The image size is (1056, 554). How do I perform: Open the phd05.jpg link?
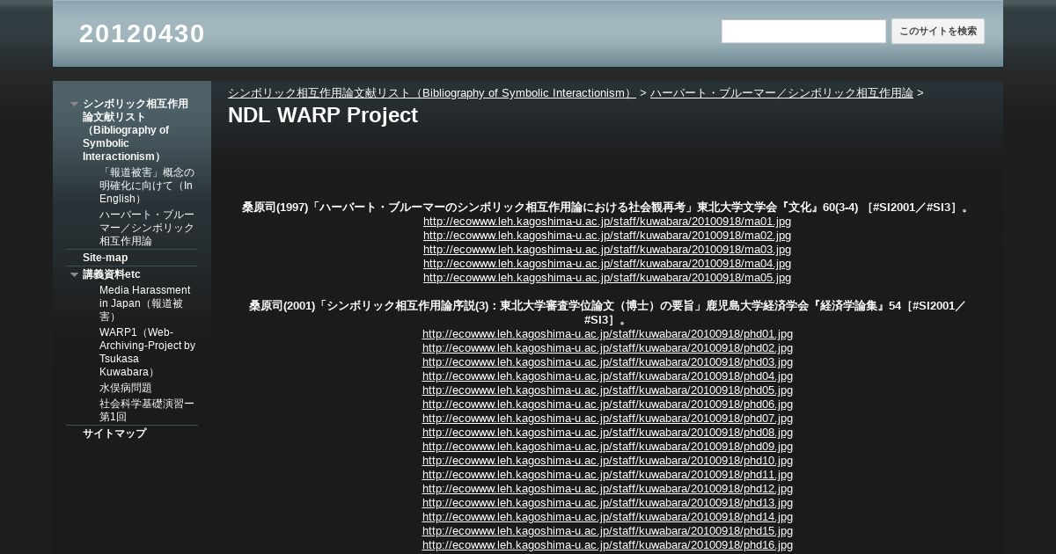(607, 390)
